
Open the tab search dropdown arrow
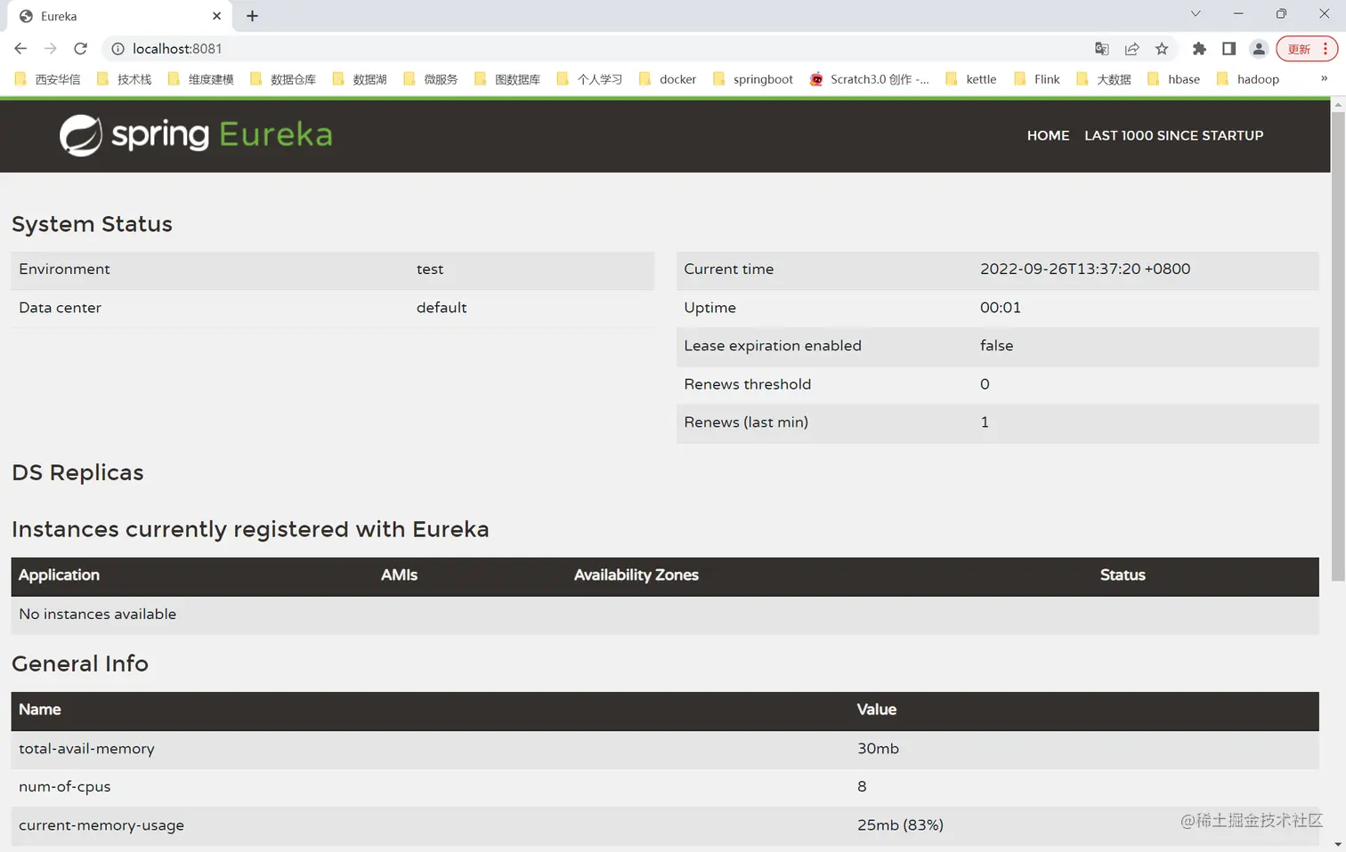coord(1196,14)
